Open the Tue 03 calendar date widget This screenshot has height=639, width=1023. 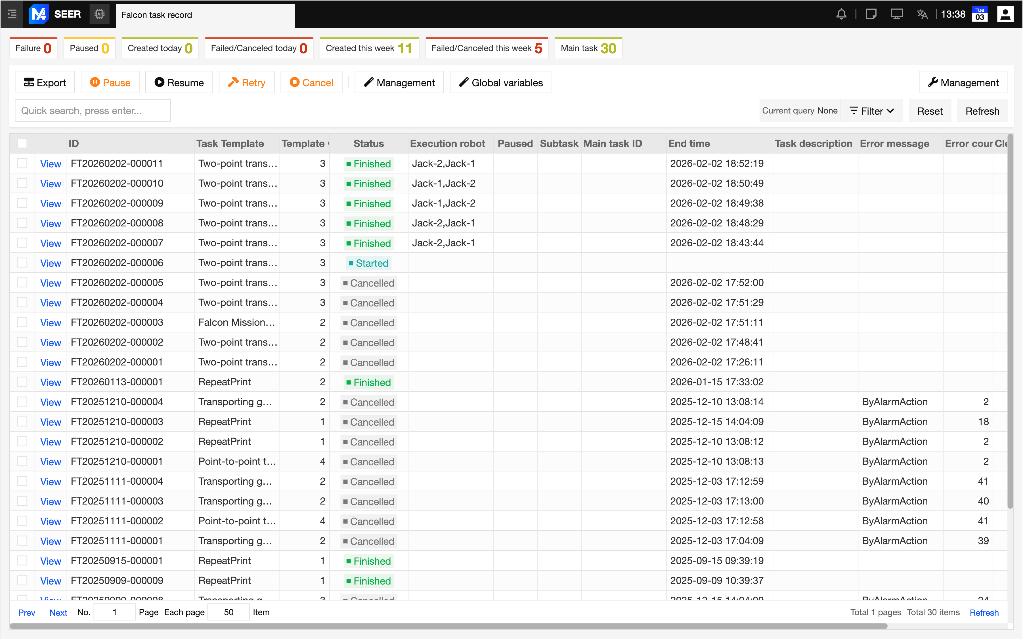[980, 14]
